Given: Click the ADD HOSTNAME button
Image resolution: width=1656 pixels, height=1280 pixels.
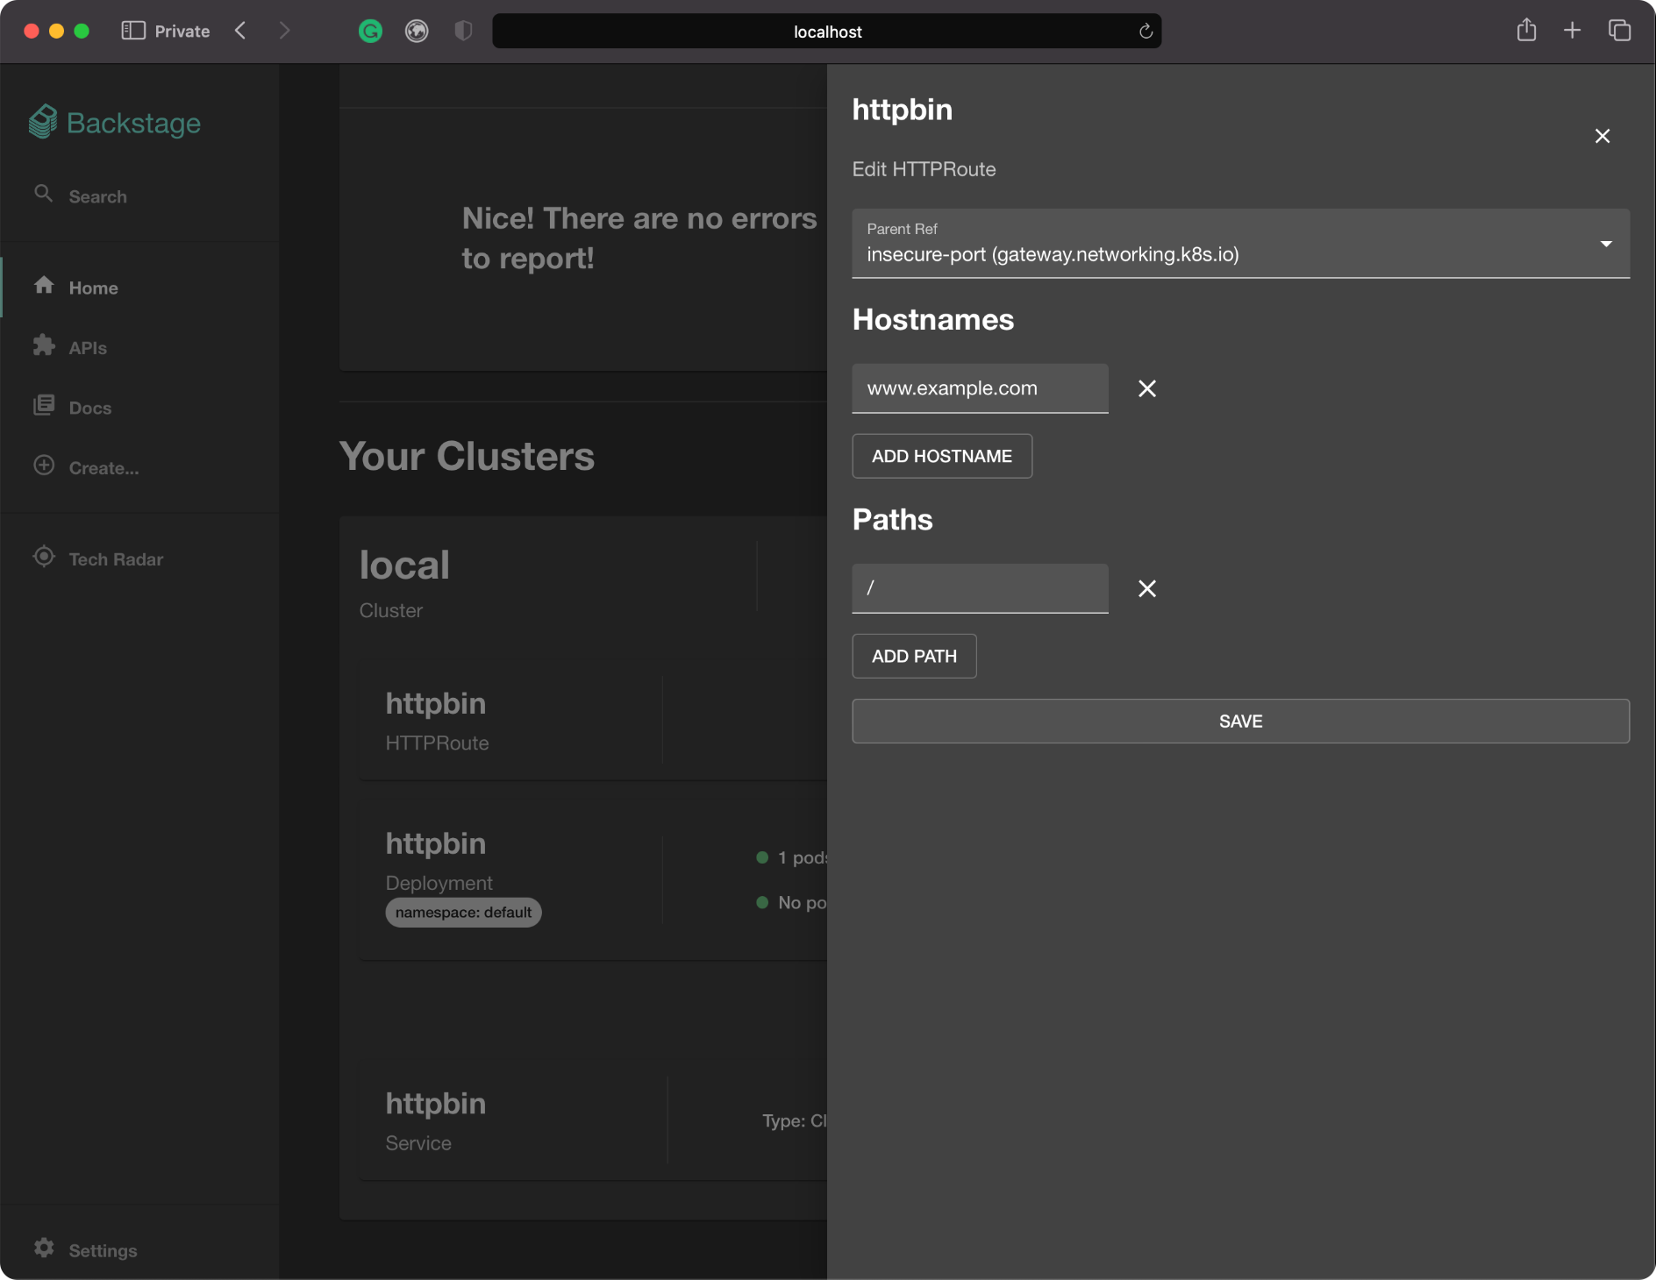Looking at the screenshot, I should pos(941,456).
